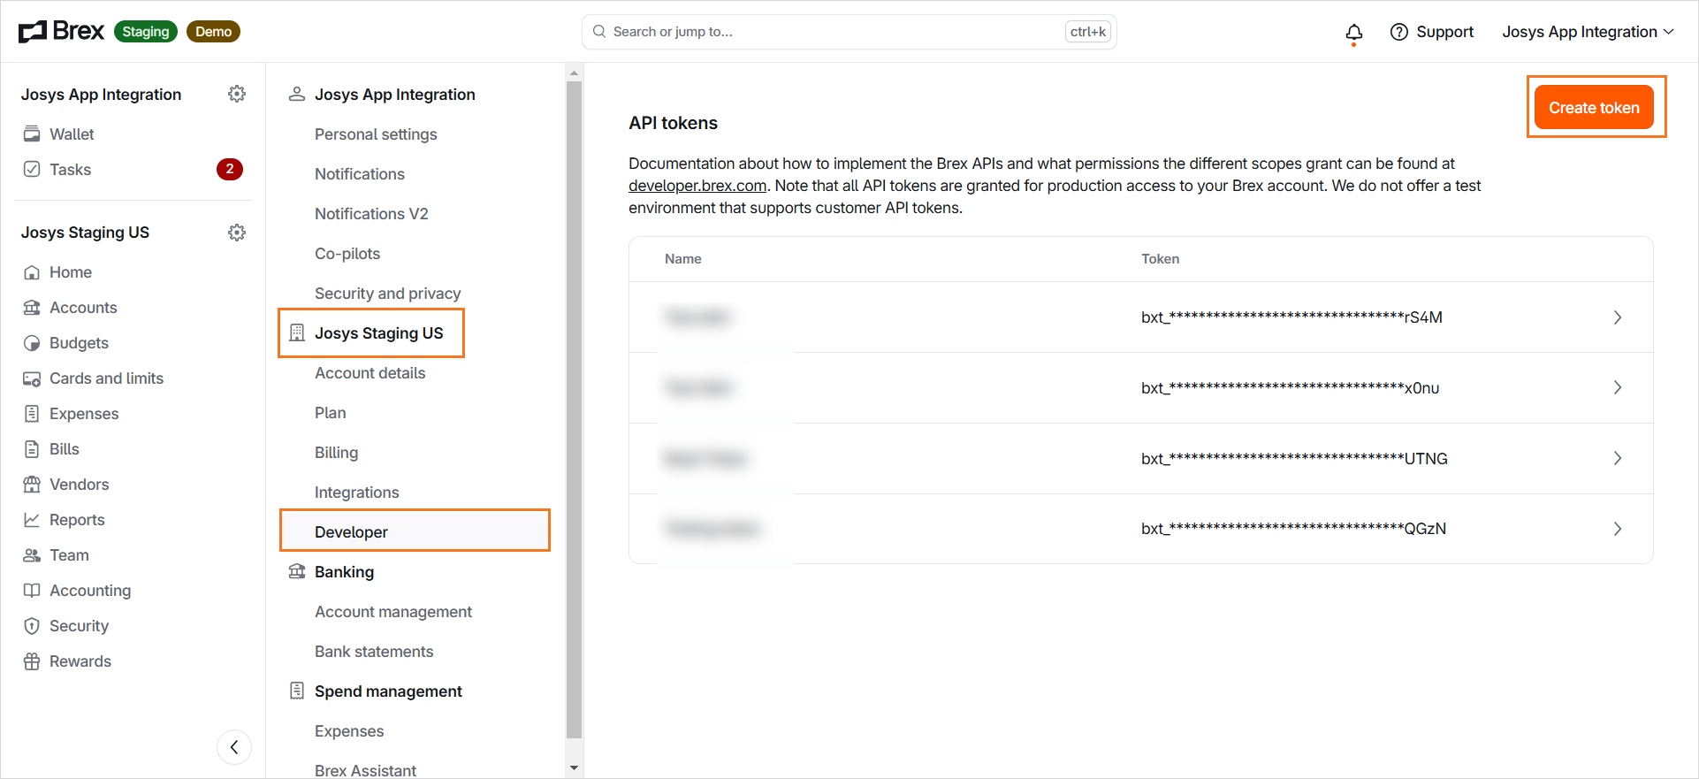
Task: Open Security and privacy settings
Action: pyautogui.click(x=387, y=294)
